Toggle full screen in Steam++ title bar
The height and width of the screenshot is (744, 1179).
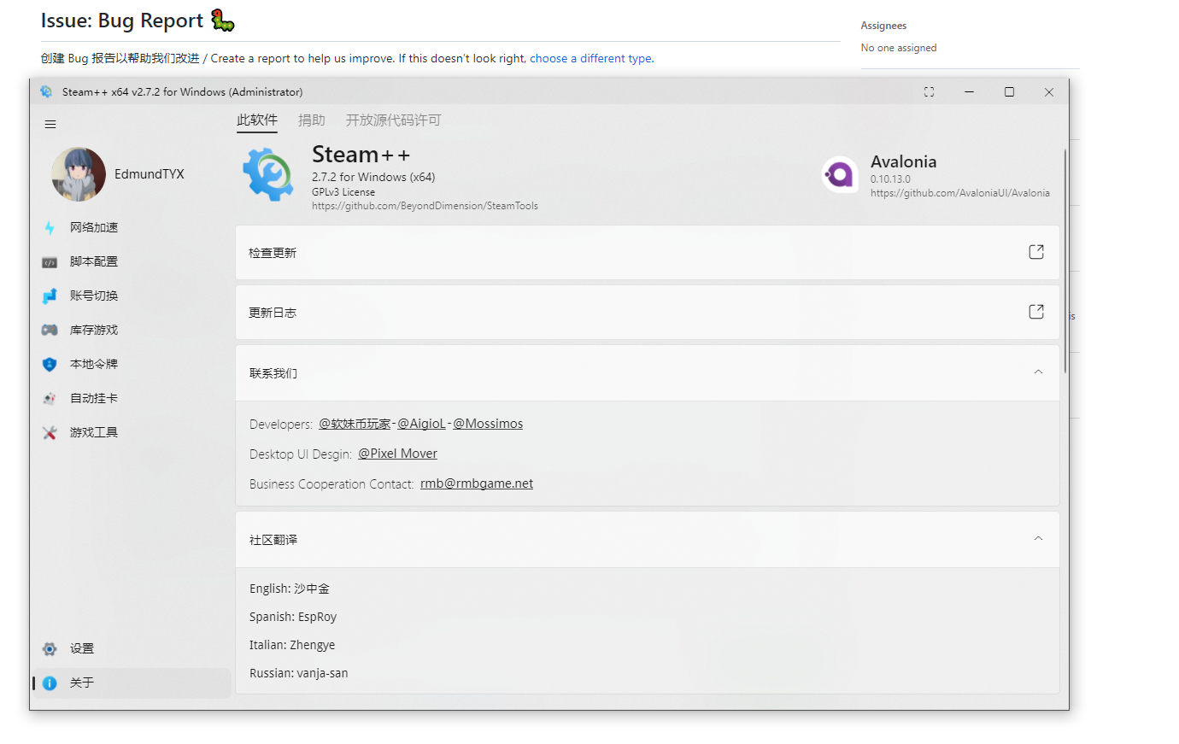929,92
